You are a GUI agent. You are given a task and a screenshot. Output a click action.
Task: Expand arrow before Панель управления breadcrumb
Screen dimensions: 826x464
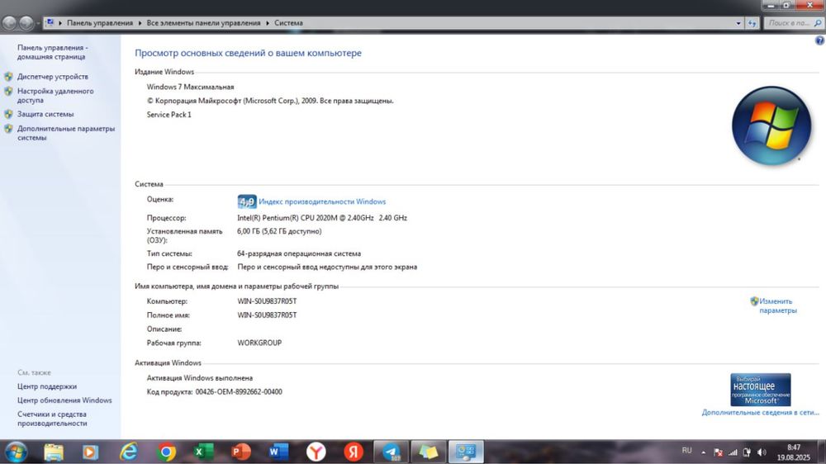click(60, 23)
